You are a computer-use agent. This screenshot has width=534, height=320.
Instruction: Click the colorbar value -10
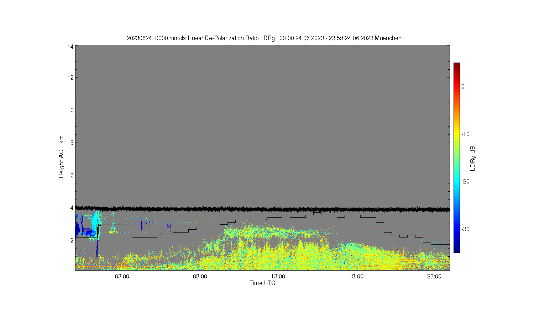[465, 134]
